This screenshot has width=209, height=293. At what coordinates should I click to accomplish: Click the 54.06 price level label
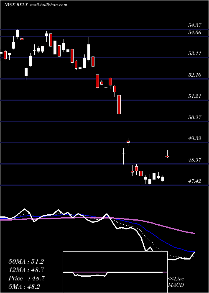tap(195, 33)
